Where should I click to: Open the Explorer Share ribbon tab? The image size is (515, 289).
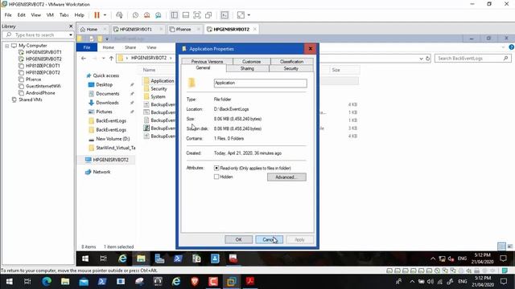coord(130,47)
